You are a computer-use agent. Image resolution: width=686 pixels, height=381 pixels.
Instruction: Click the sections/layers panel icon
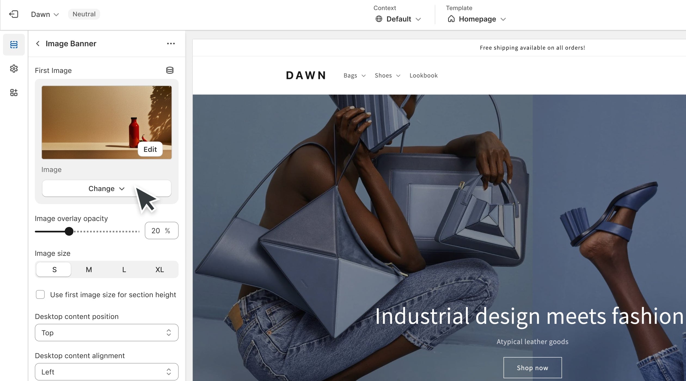(13, 45)
